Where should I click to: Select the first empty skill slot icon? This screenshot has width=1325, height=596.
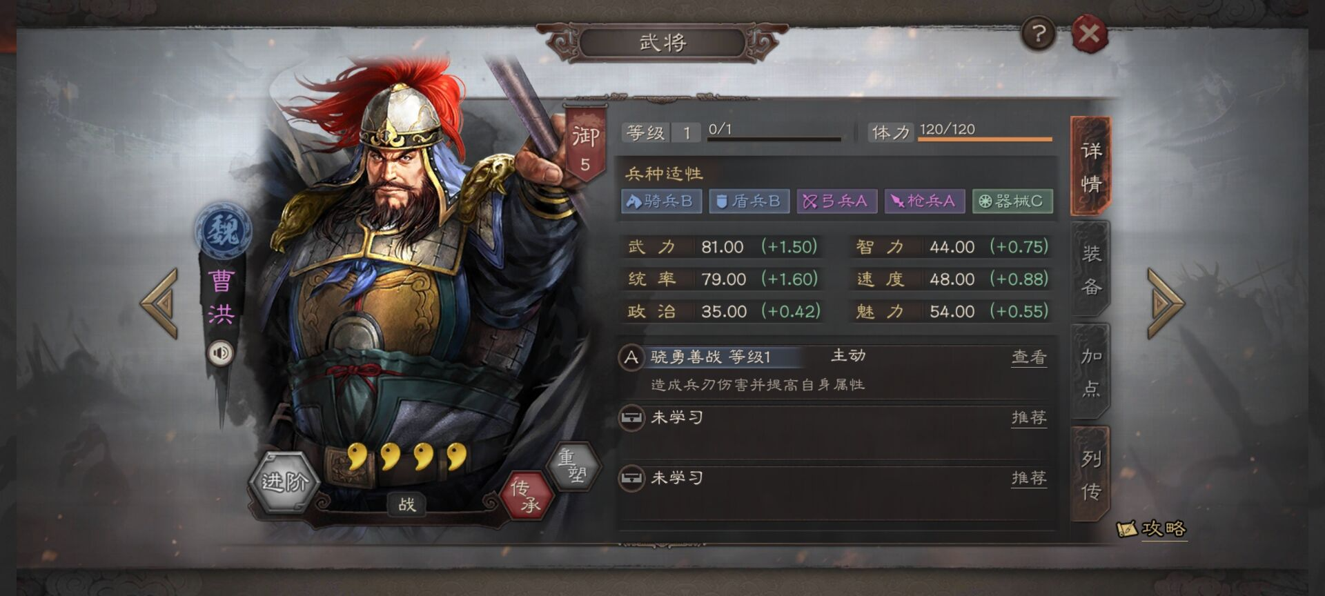pos(631,417)
